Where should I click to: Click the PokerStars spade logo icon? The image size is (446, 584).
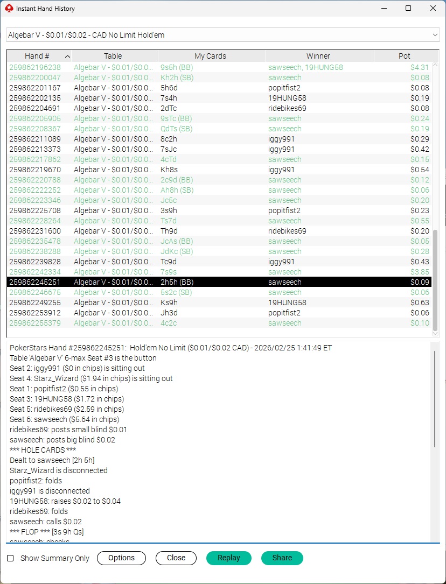9,8
